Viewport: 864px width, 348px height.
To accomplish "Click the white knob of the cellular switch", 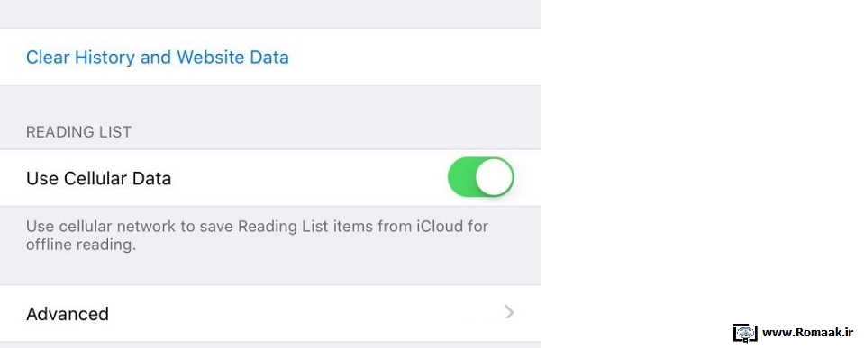I will coord(495,177).
